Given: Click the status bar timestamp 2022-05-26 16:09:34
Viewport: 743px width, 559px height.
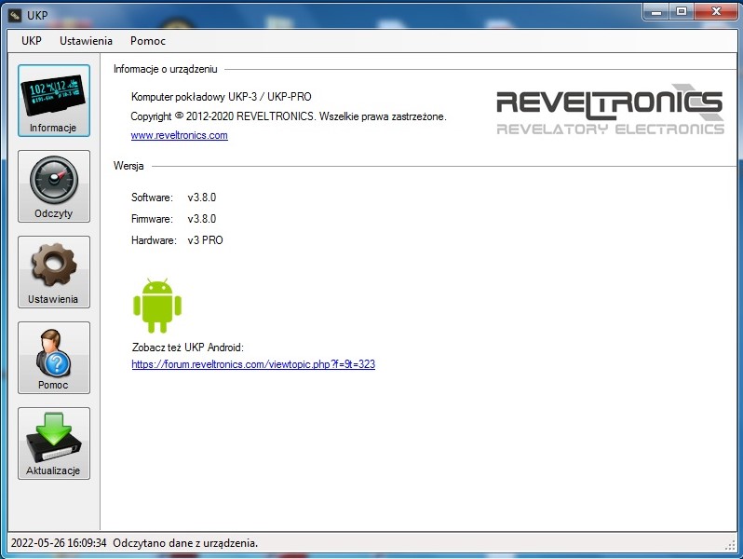Looking at the screenshot, I should [59, 543].
